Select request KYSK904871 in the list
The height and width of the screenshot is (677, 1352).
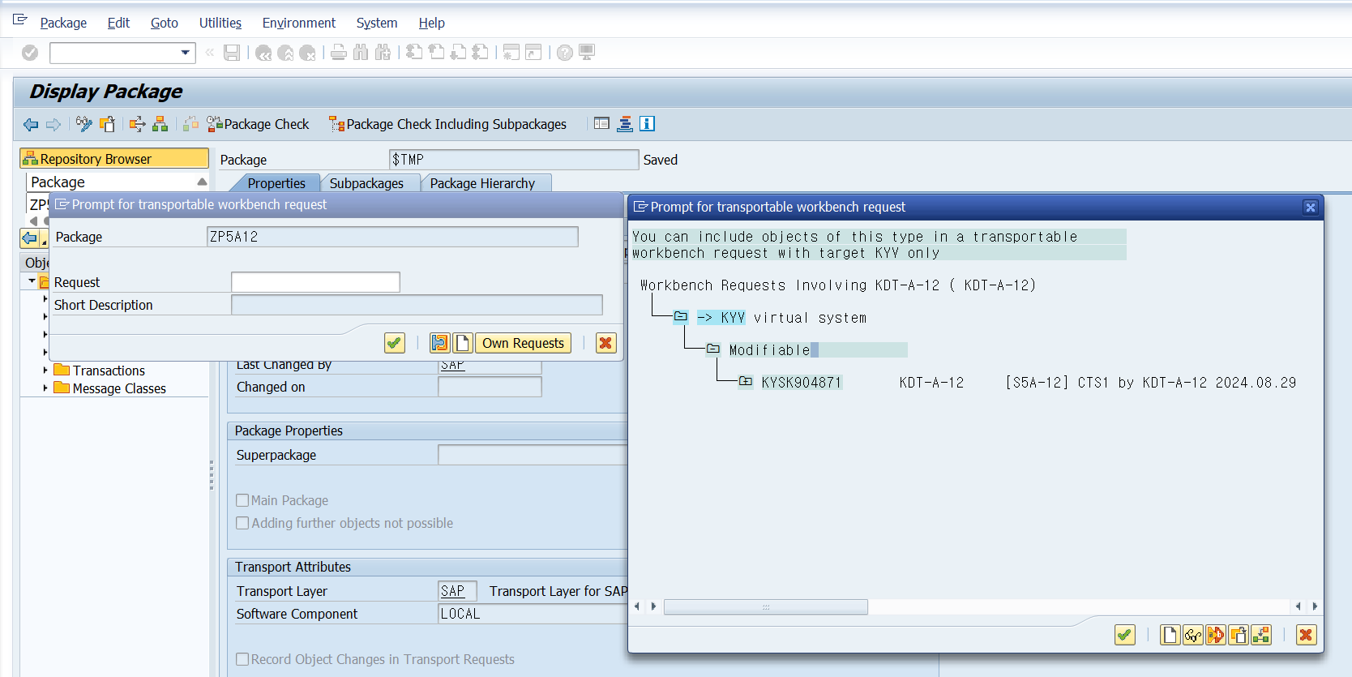click(802, 383)
